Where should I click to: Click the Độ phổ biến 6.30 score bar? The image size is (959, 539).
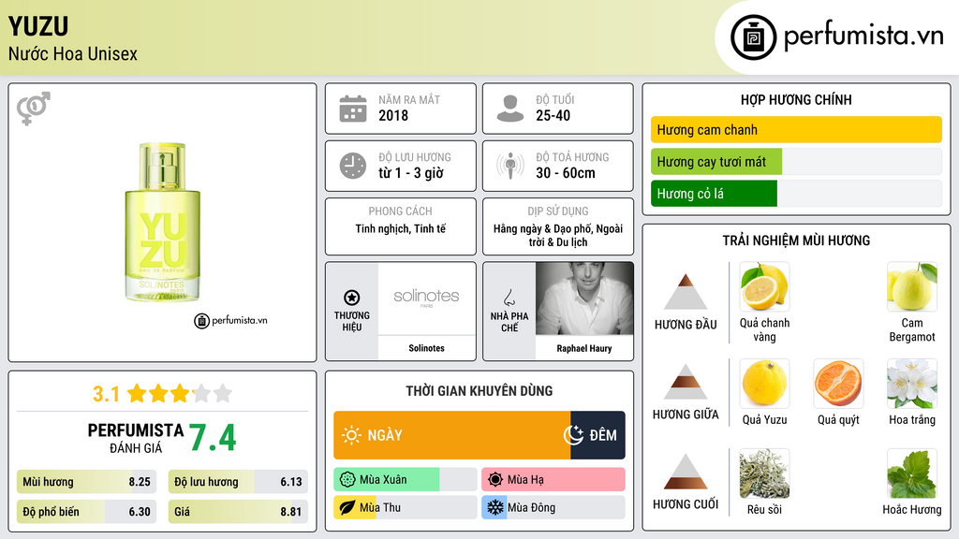point(86,512)
